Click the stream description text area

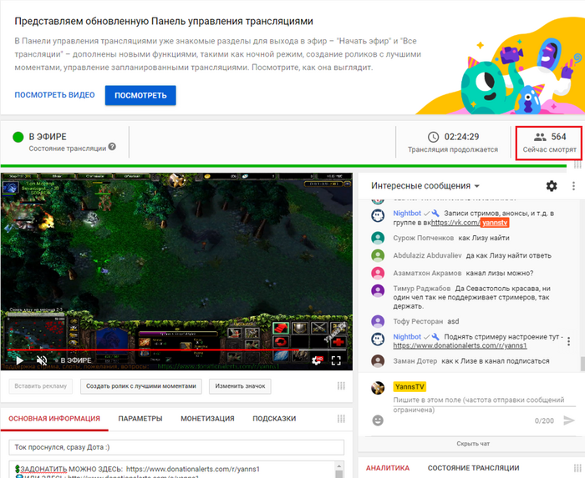pyautogui.click(x=172, y=470)
